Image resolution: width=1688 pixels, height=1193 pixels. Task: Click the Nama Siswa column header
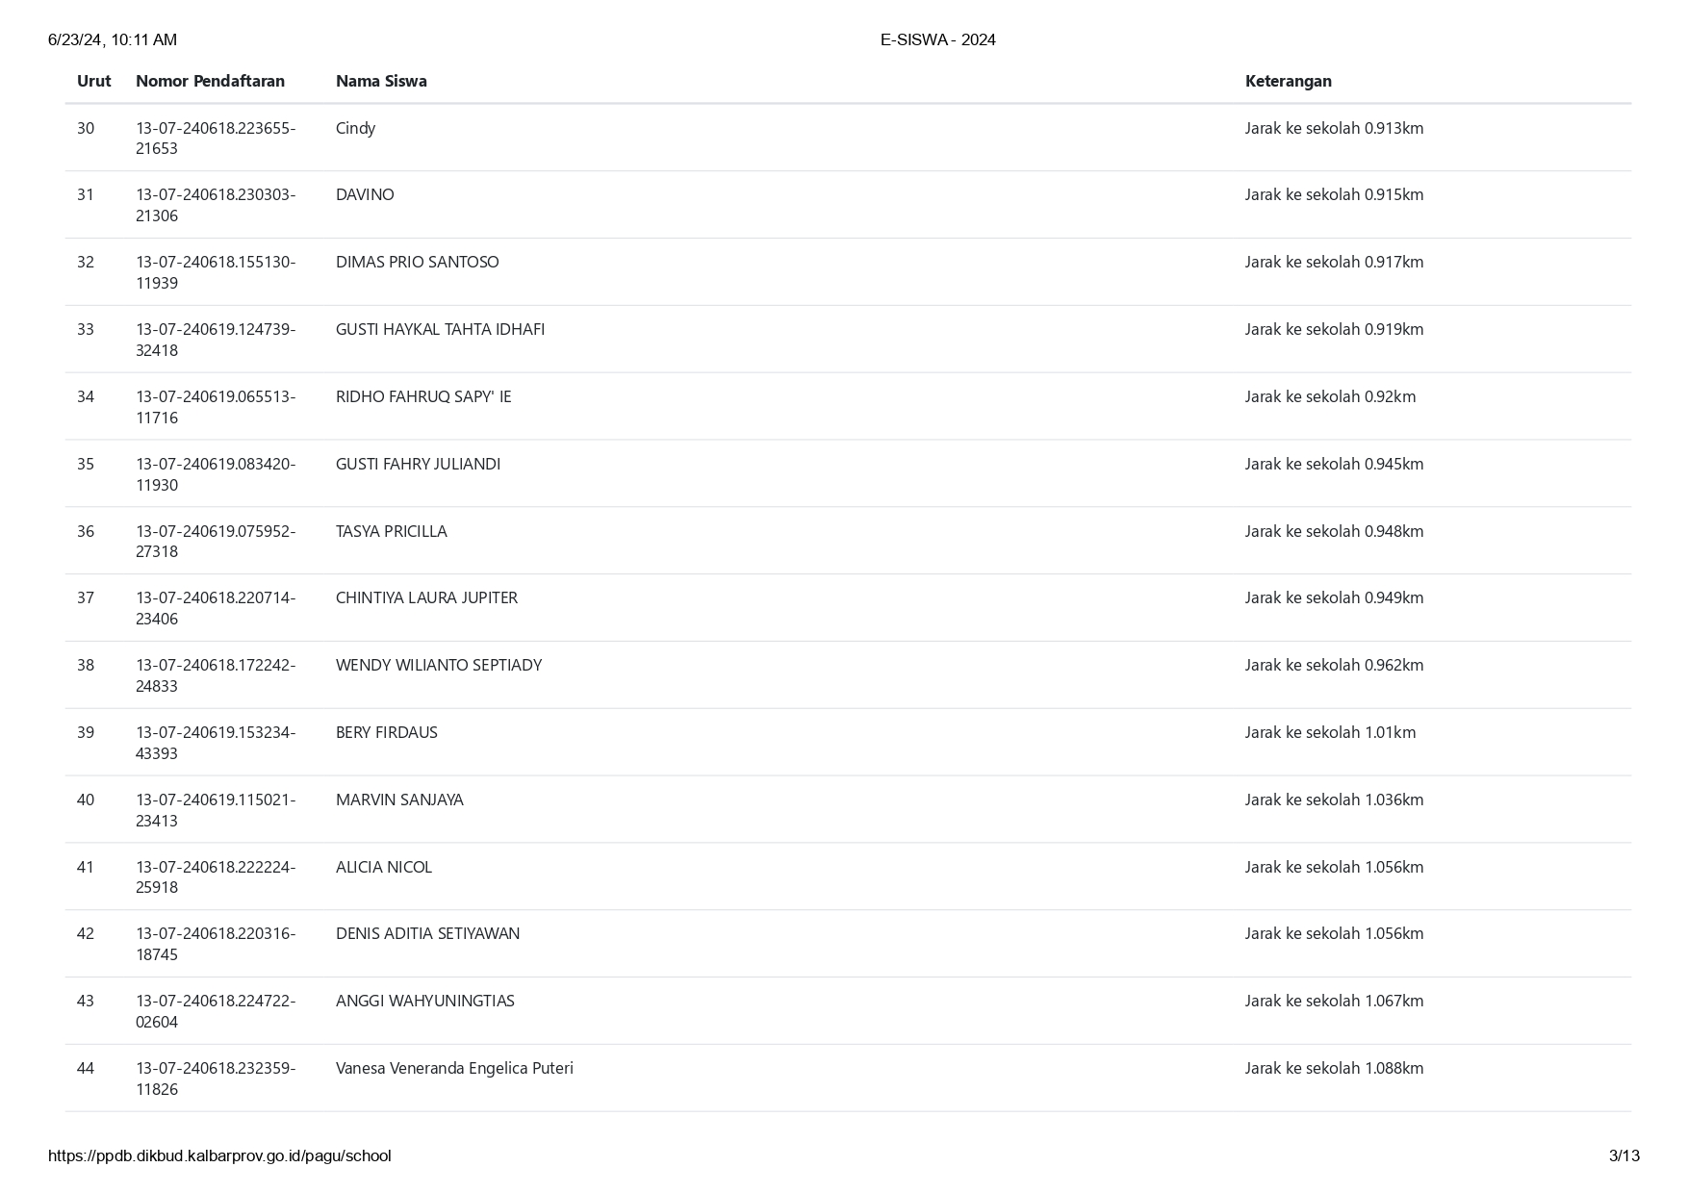point(381,81)
